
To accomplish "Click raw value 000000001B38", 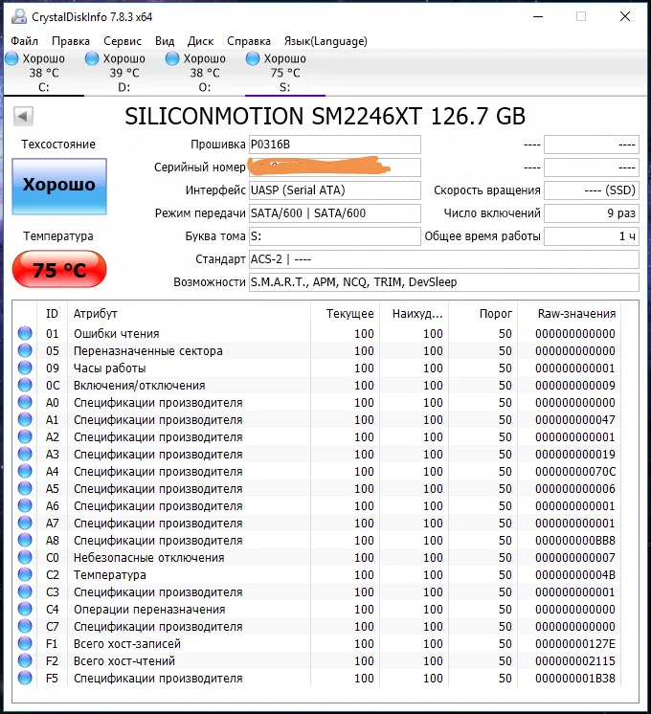I will click(575, 679).
